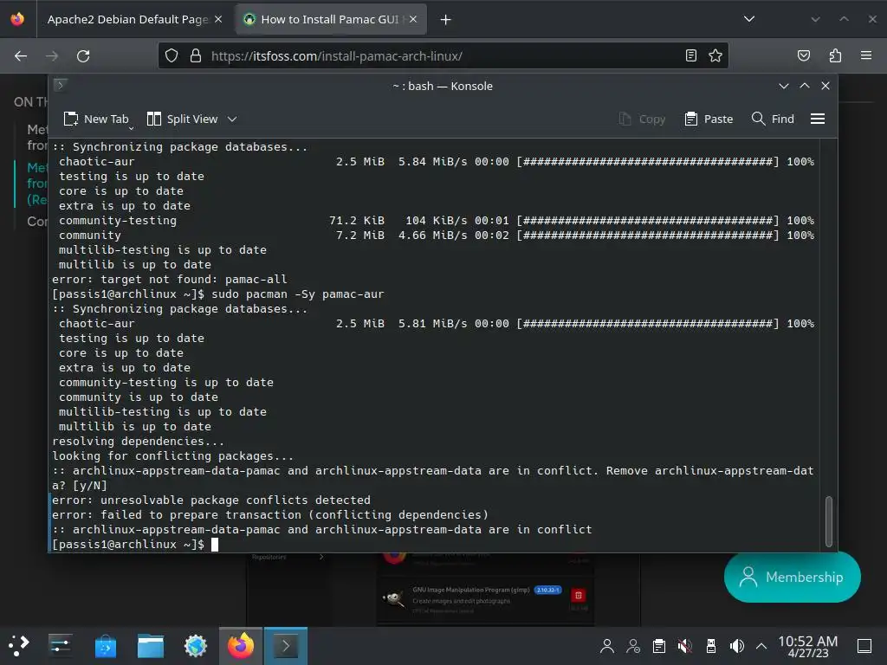Click Paste in Konsole toolbar

(709, 119)
